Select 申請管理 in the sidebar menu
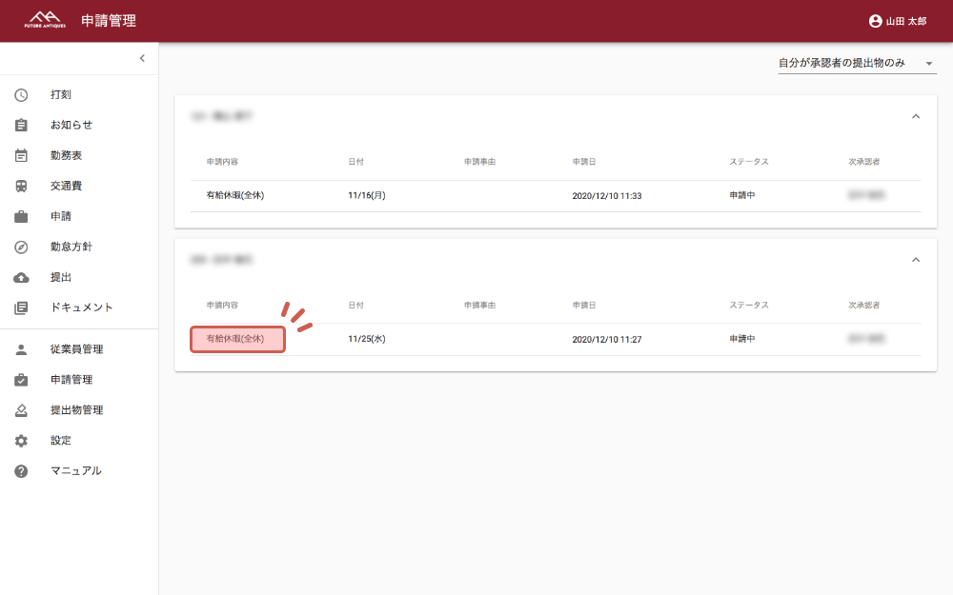This screenshot has width=953, height=595. [x=71, y=380]
